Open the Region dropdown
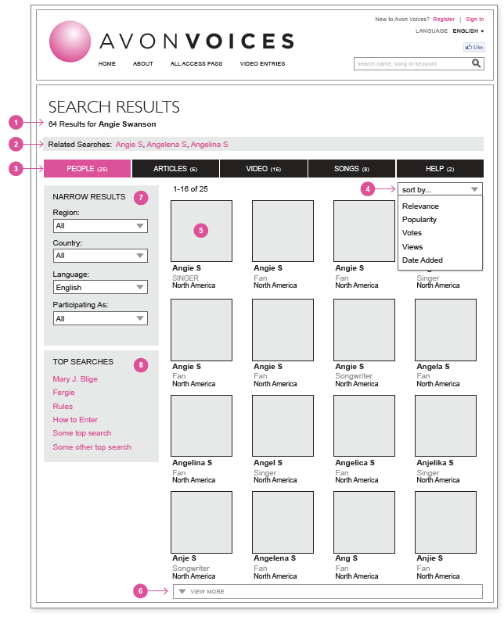 coord(100,226)
